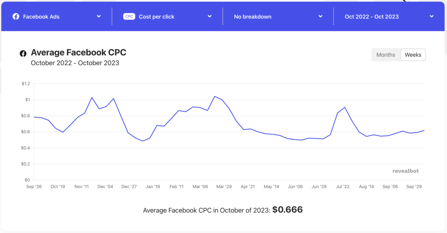The height and width of the screenshot is (233, 447).
Task: Open the Oct 2022 - Oct 2023 date range
Action: click(432, 16)
